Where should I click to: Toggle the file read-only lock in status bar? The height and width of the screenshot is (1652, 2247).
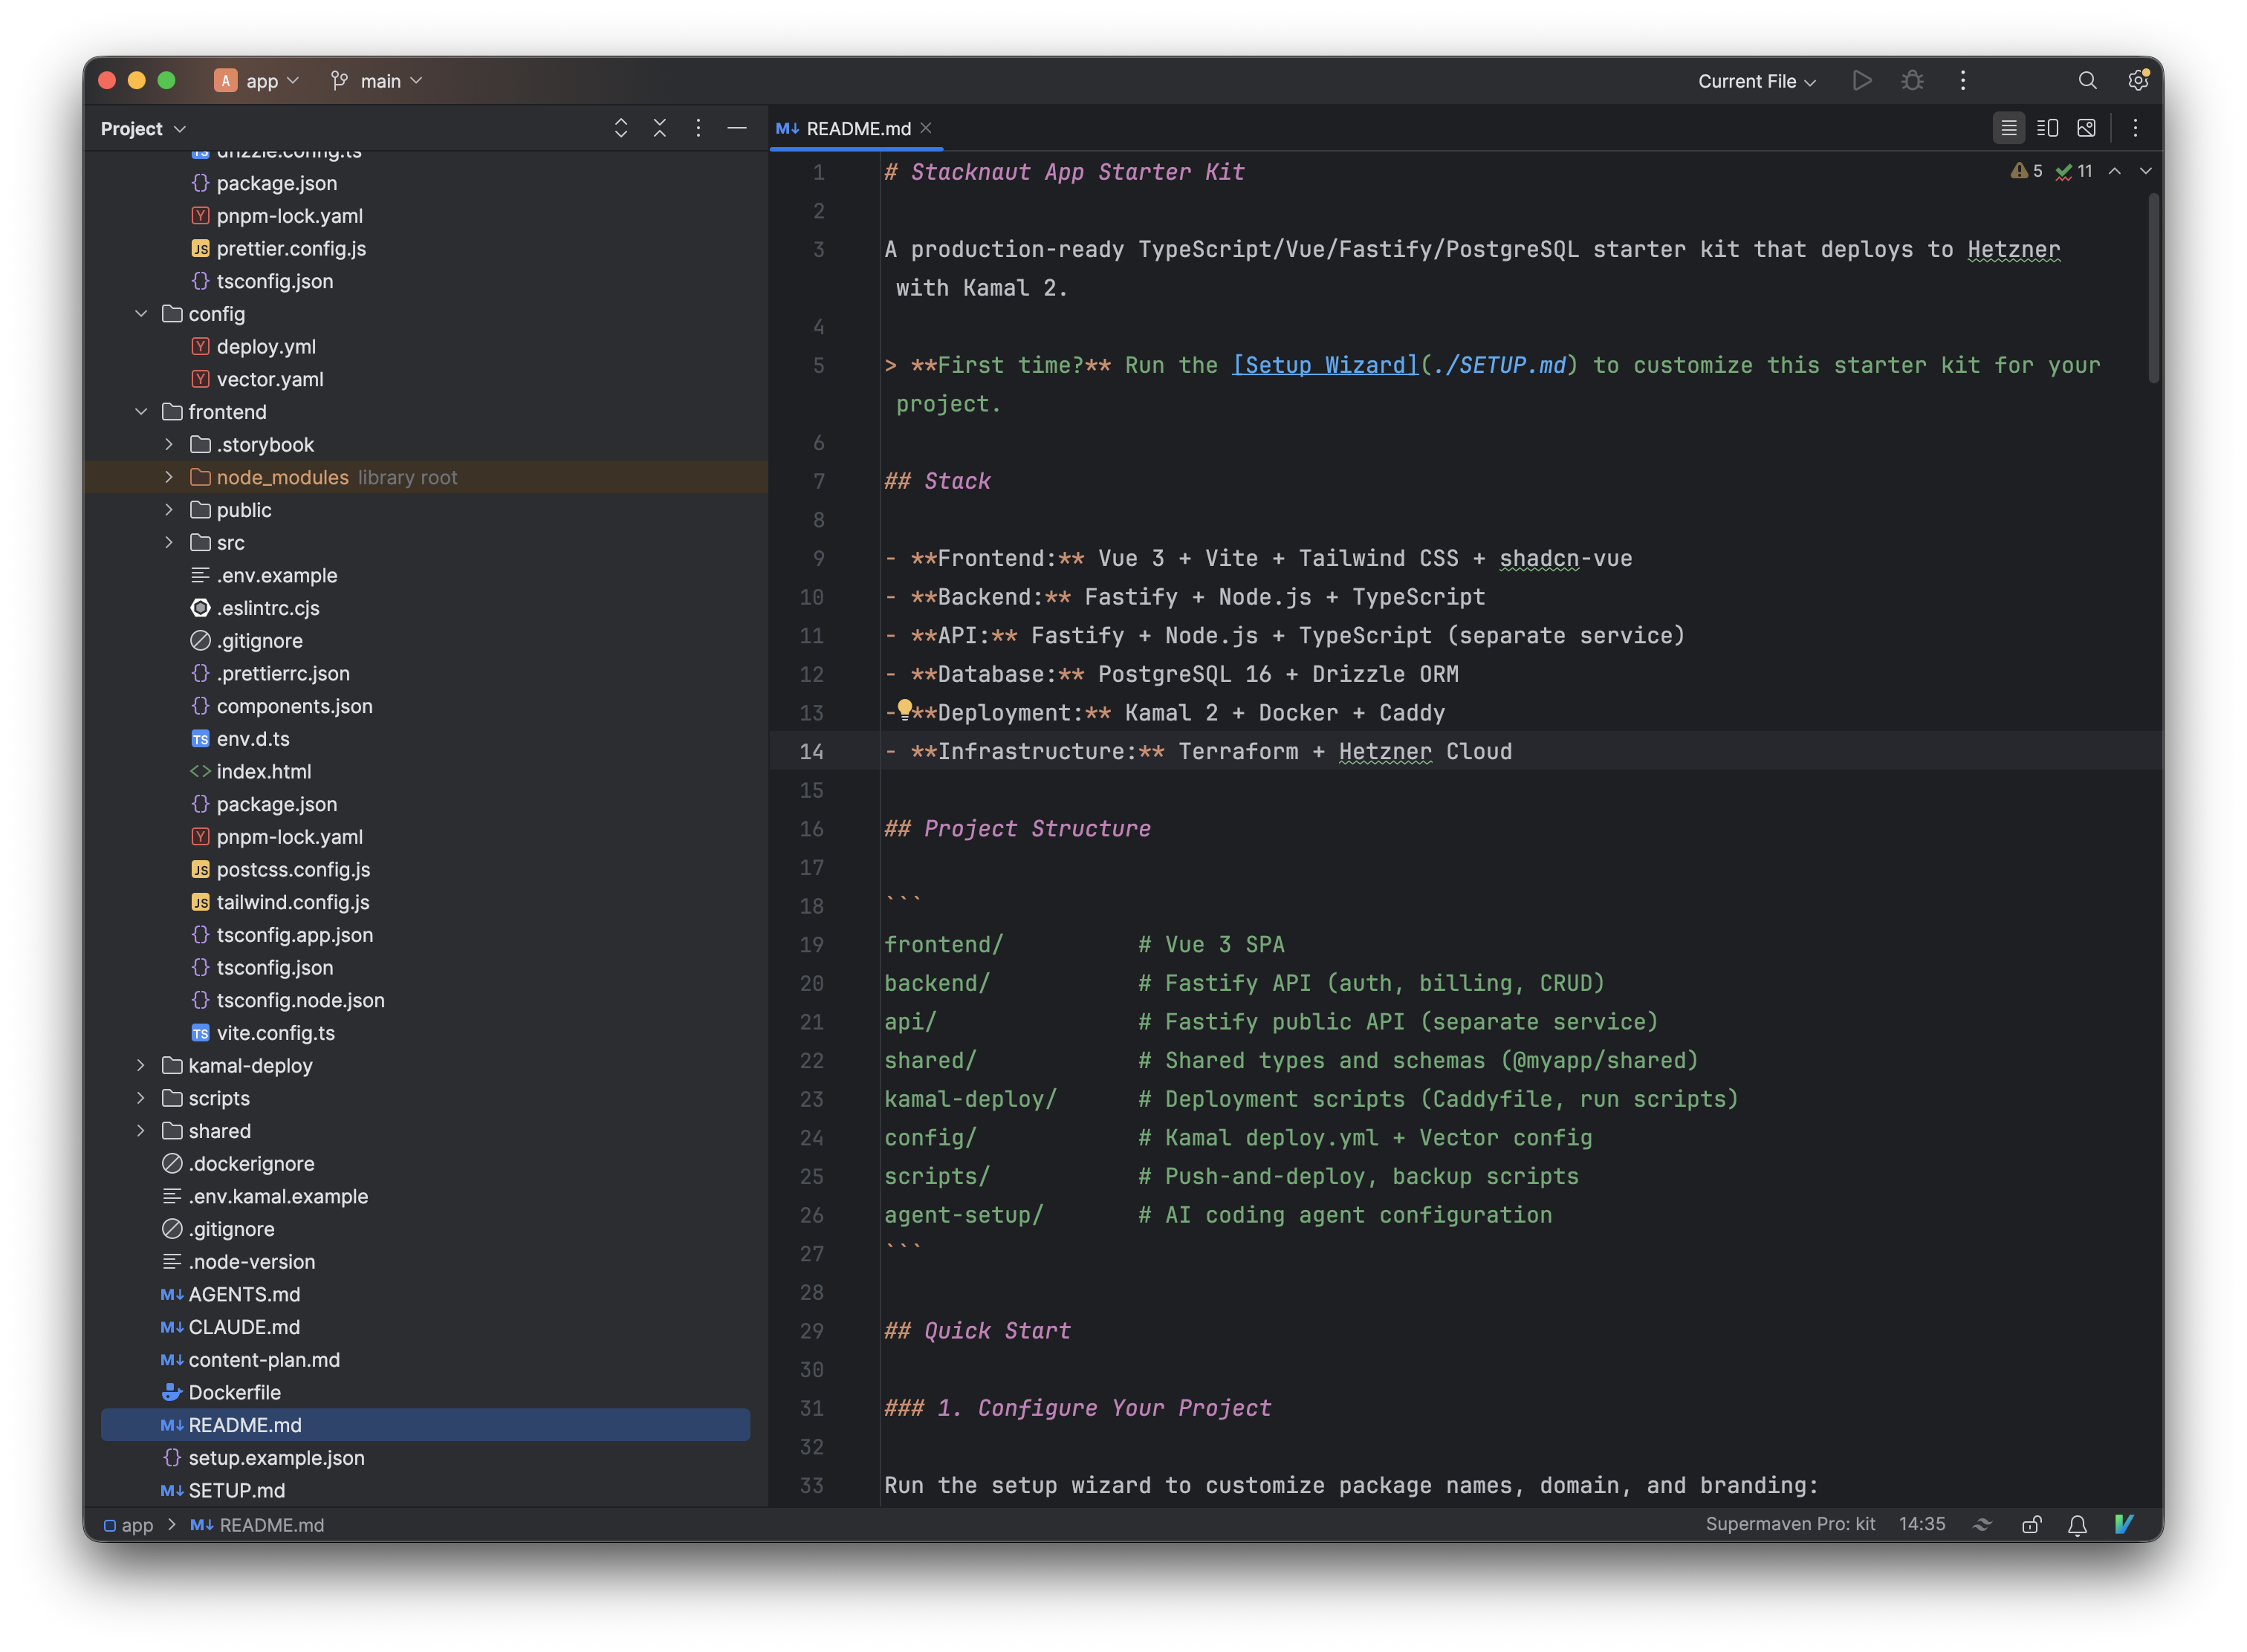pyautogui.click(x=2032, y=1524)
